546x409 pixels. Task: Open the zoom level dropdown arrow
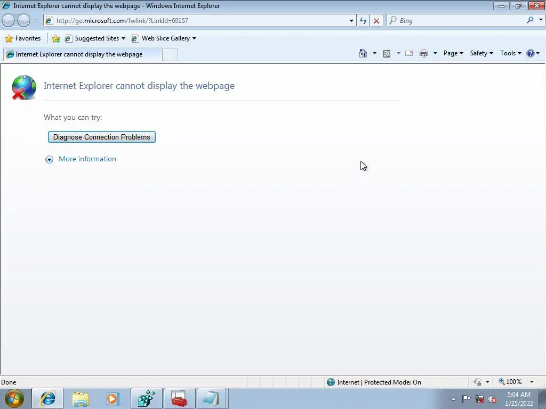532,382
